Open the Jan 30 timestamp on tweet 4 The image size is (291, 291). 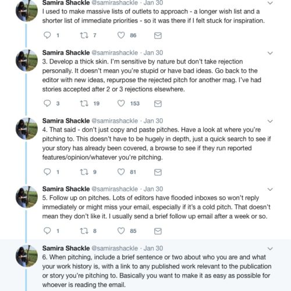[153, 121]
